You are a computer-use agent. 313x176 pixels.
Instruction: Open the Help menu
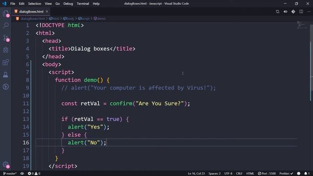96,3
